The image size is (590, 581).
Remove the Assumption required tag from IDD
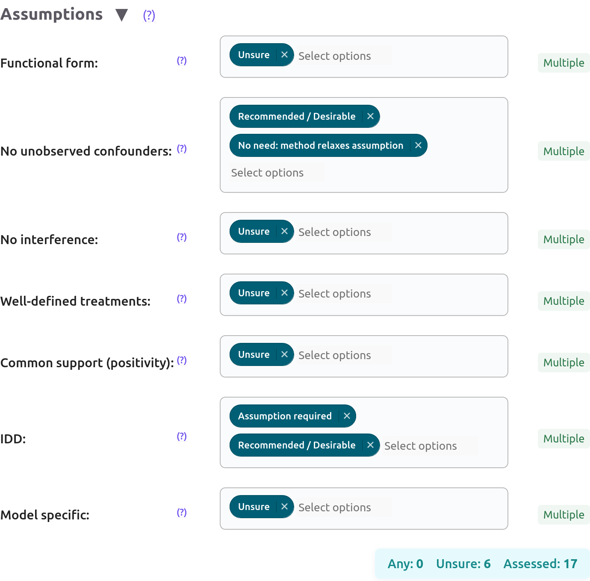(347, 416)
